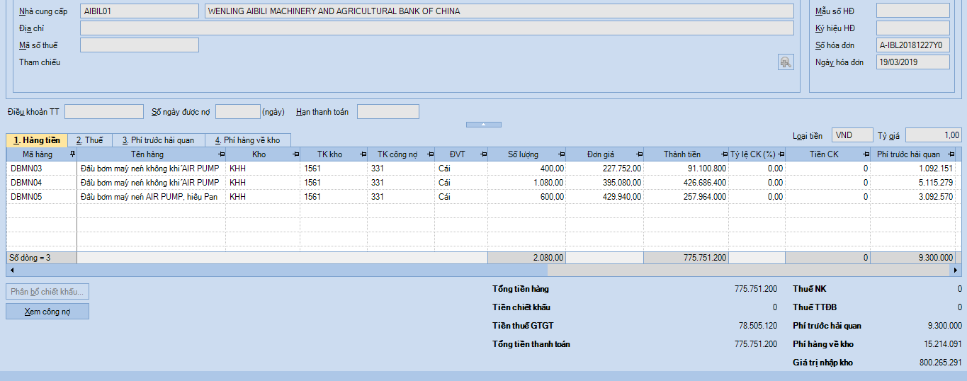Click Thành tiền cell 426.686.400

(686, 183)
